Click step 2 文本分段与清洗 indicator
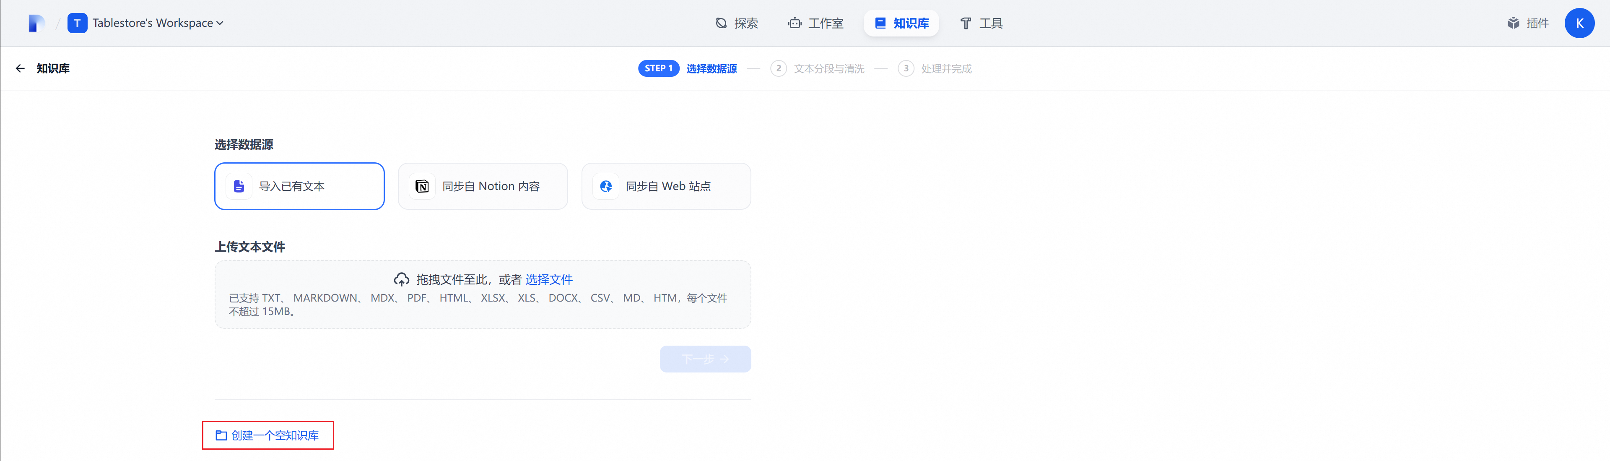This screenshot has width=1610, height=461. tap(817, 68)
